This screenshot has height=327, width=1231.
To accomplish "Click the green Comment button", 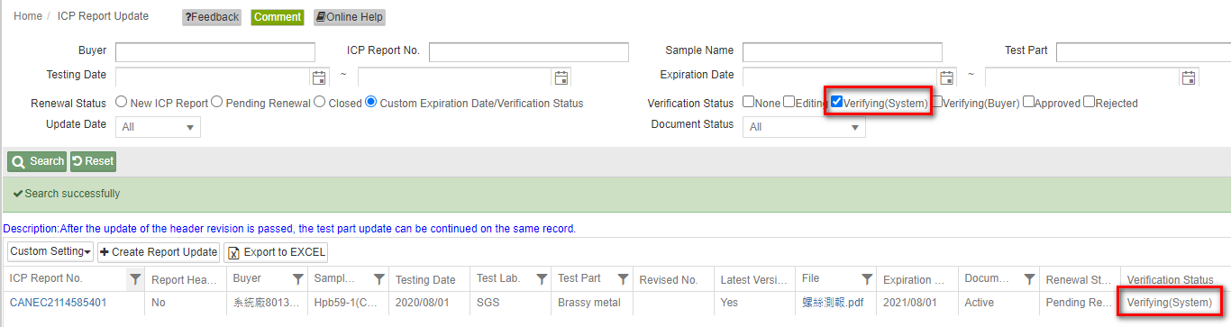I will tap(278, 17).
